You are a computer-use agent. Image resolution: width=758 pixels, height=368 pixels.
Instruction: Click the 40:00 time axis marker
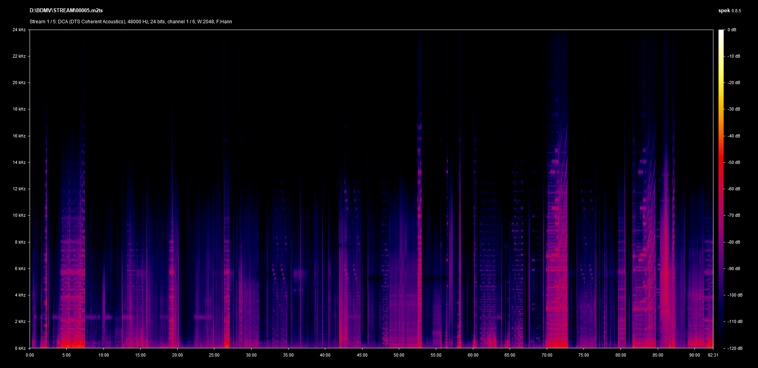click(325, 355)
